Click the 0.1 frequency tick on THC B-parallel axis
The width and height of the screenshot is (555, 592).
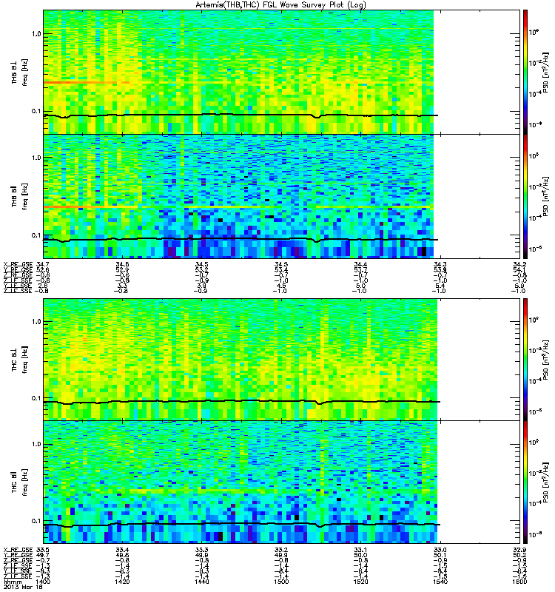(36, 521)
